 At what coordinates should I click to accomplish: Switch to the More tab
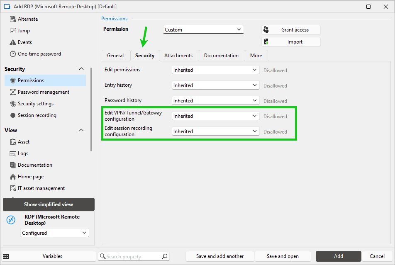click(256, 55)
